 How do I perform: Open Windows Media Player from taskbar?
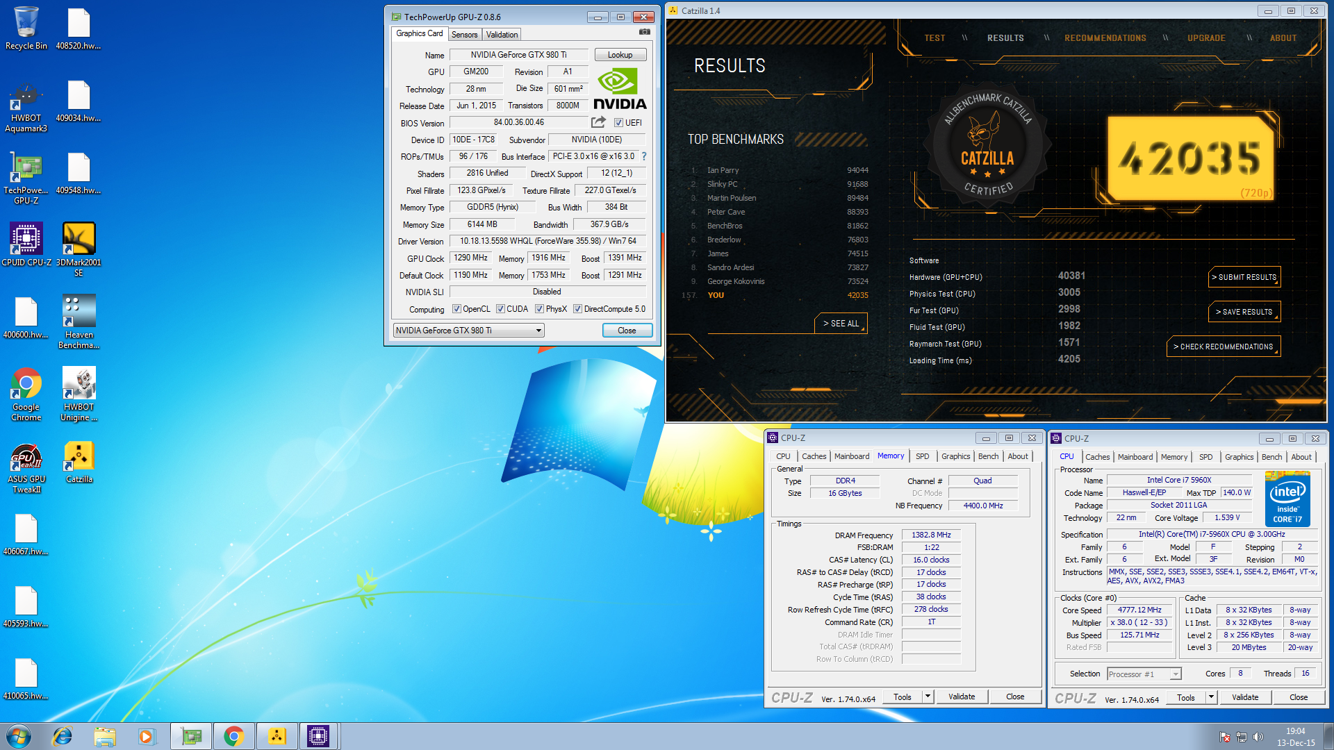click(147, 736)
